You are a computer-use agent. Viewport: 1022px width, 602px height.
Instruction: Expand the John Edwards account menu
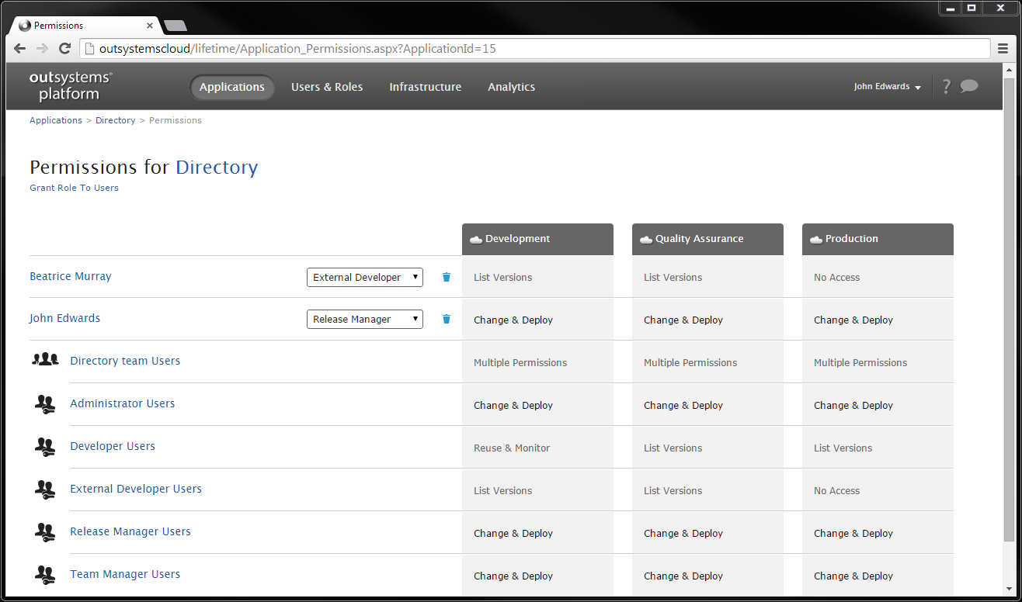click(887, 87)
